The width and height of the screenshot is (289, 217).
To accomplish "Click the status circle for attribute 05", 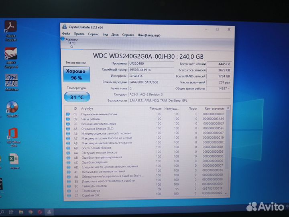I will 67,114.
